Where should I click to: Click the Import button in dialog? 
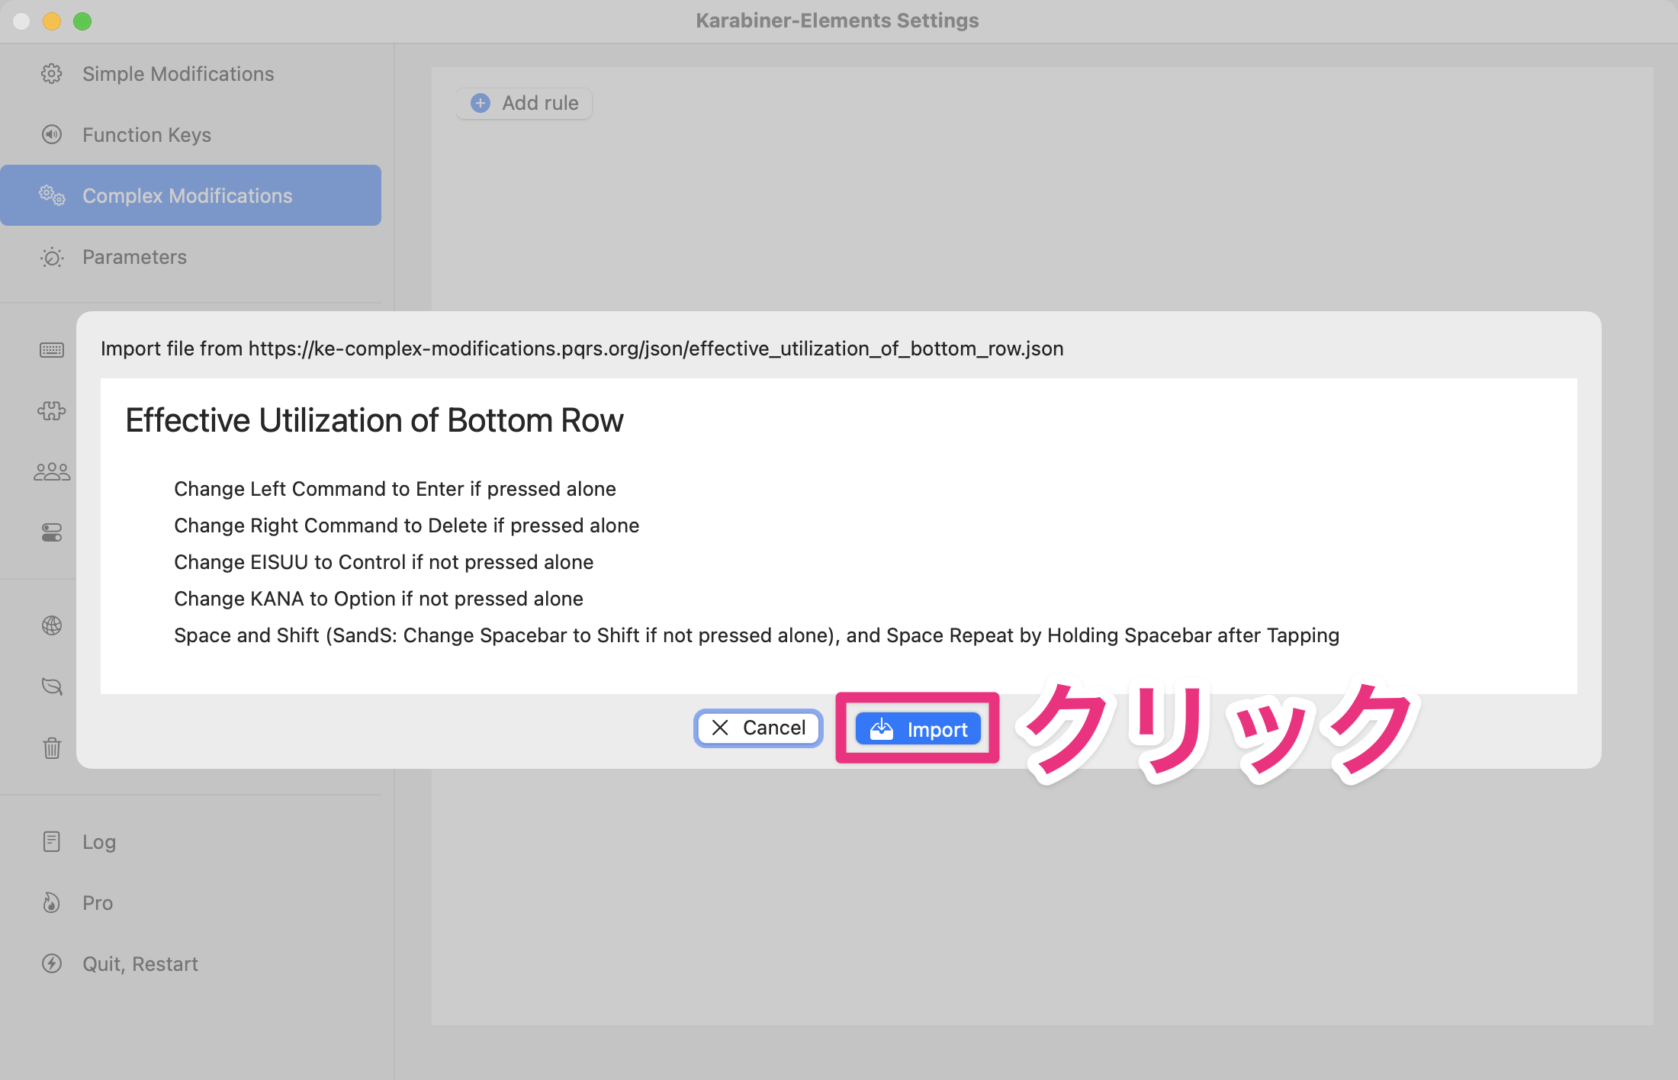(918, 729)
